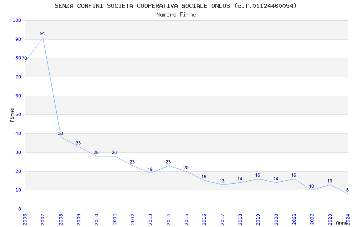Select x-axis year label '2016'

click(x=204, y=219)
